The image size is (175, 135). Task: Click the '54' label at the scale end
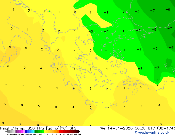point(79,134)
